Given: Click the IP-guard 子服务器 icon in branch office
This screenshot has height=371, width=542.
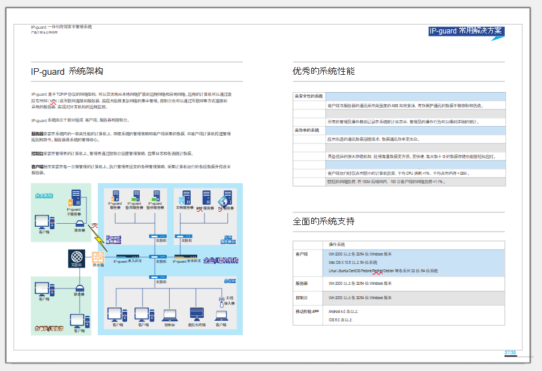Looking at the screenshot, I should point(76,197).
